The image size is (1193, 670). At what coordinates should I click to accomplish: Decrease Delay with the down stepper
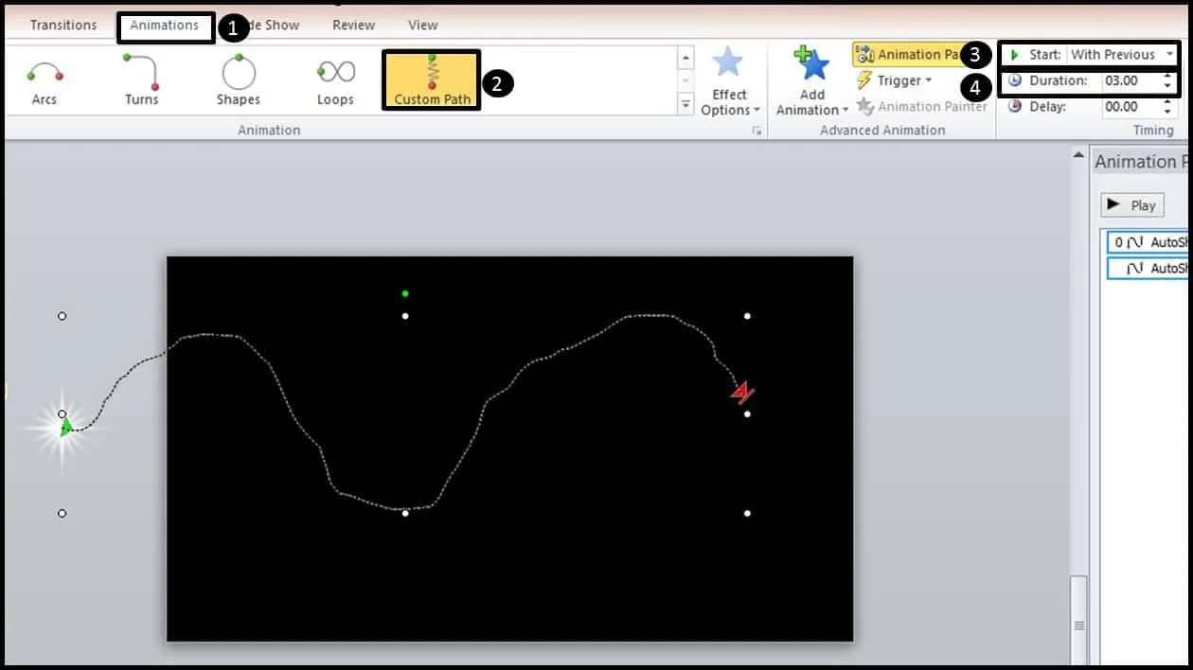coord(1168,113)
